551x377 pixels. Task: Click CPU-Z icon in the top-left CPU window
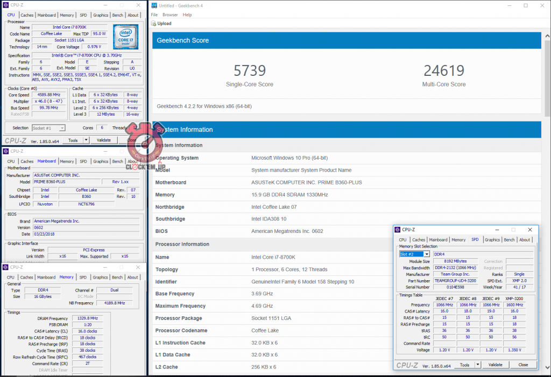pos(5,5)
